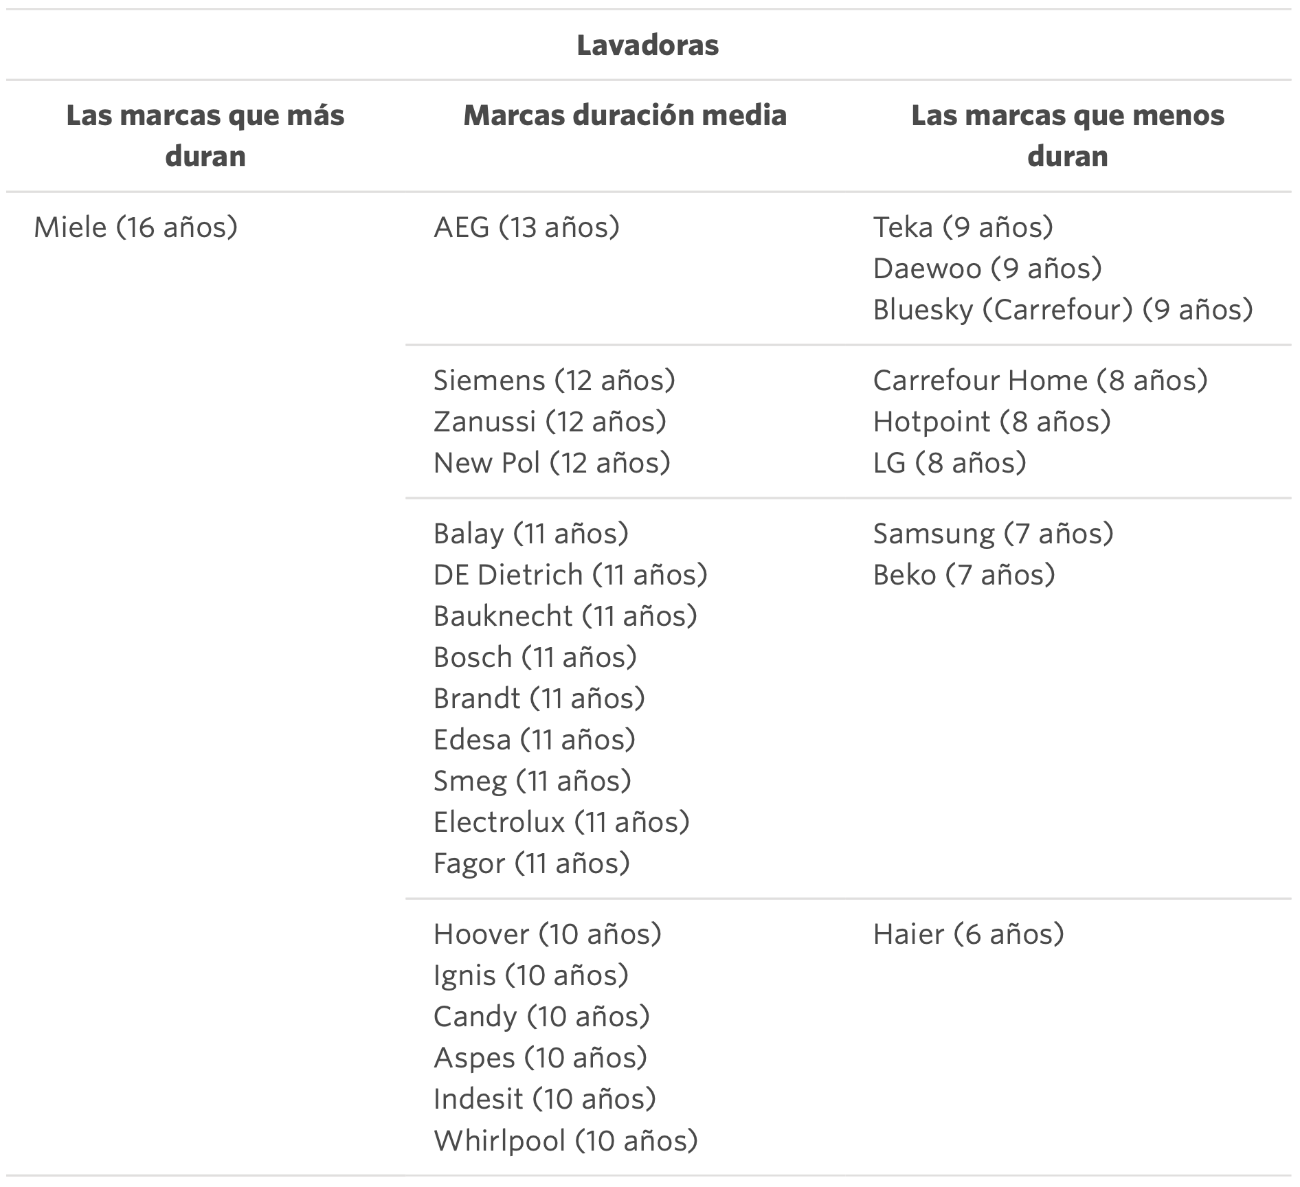Screen dimensions: 1300x1187
Task: Click the Bluesky (Carrefour) (9 años) entry
Action: pyautogui.click(x=1062, y=310)
